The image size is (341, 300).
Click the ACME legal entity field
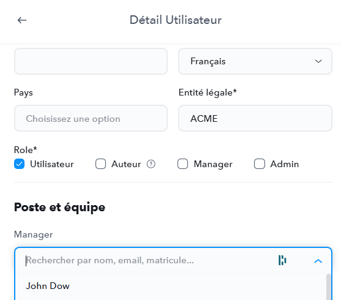pyautogui.click(x=255, y=118)
